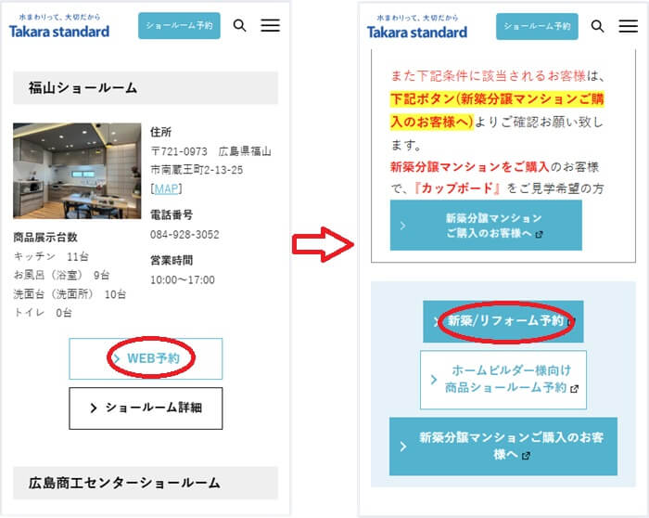Open the ショールーム詳細 button

(x=146, y=408)
